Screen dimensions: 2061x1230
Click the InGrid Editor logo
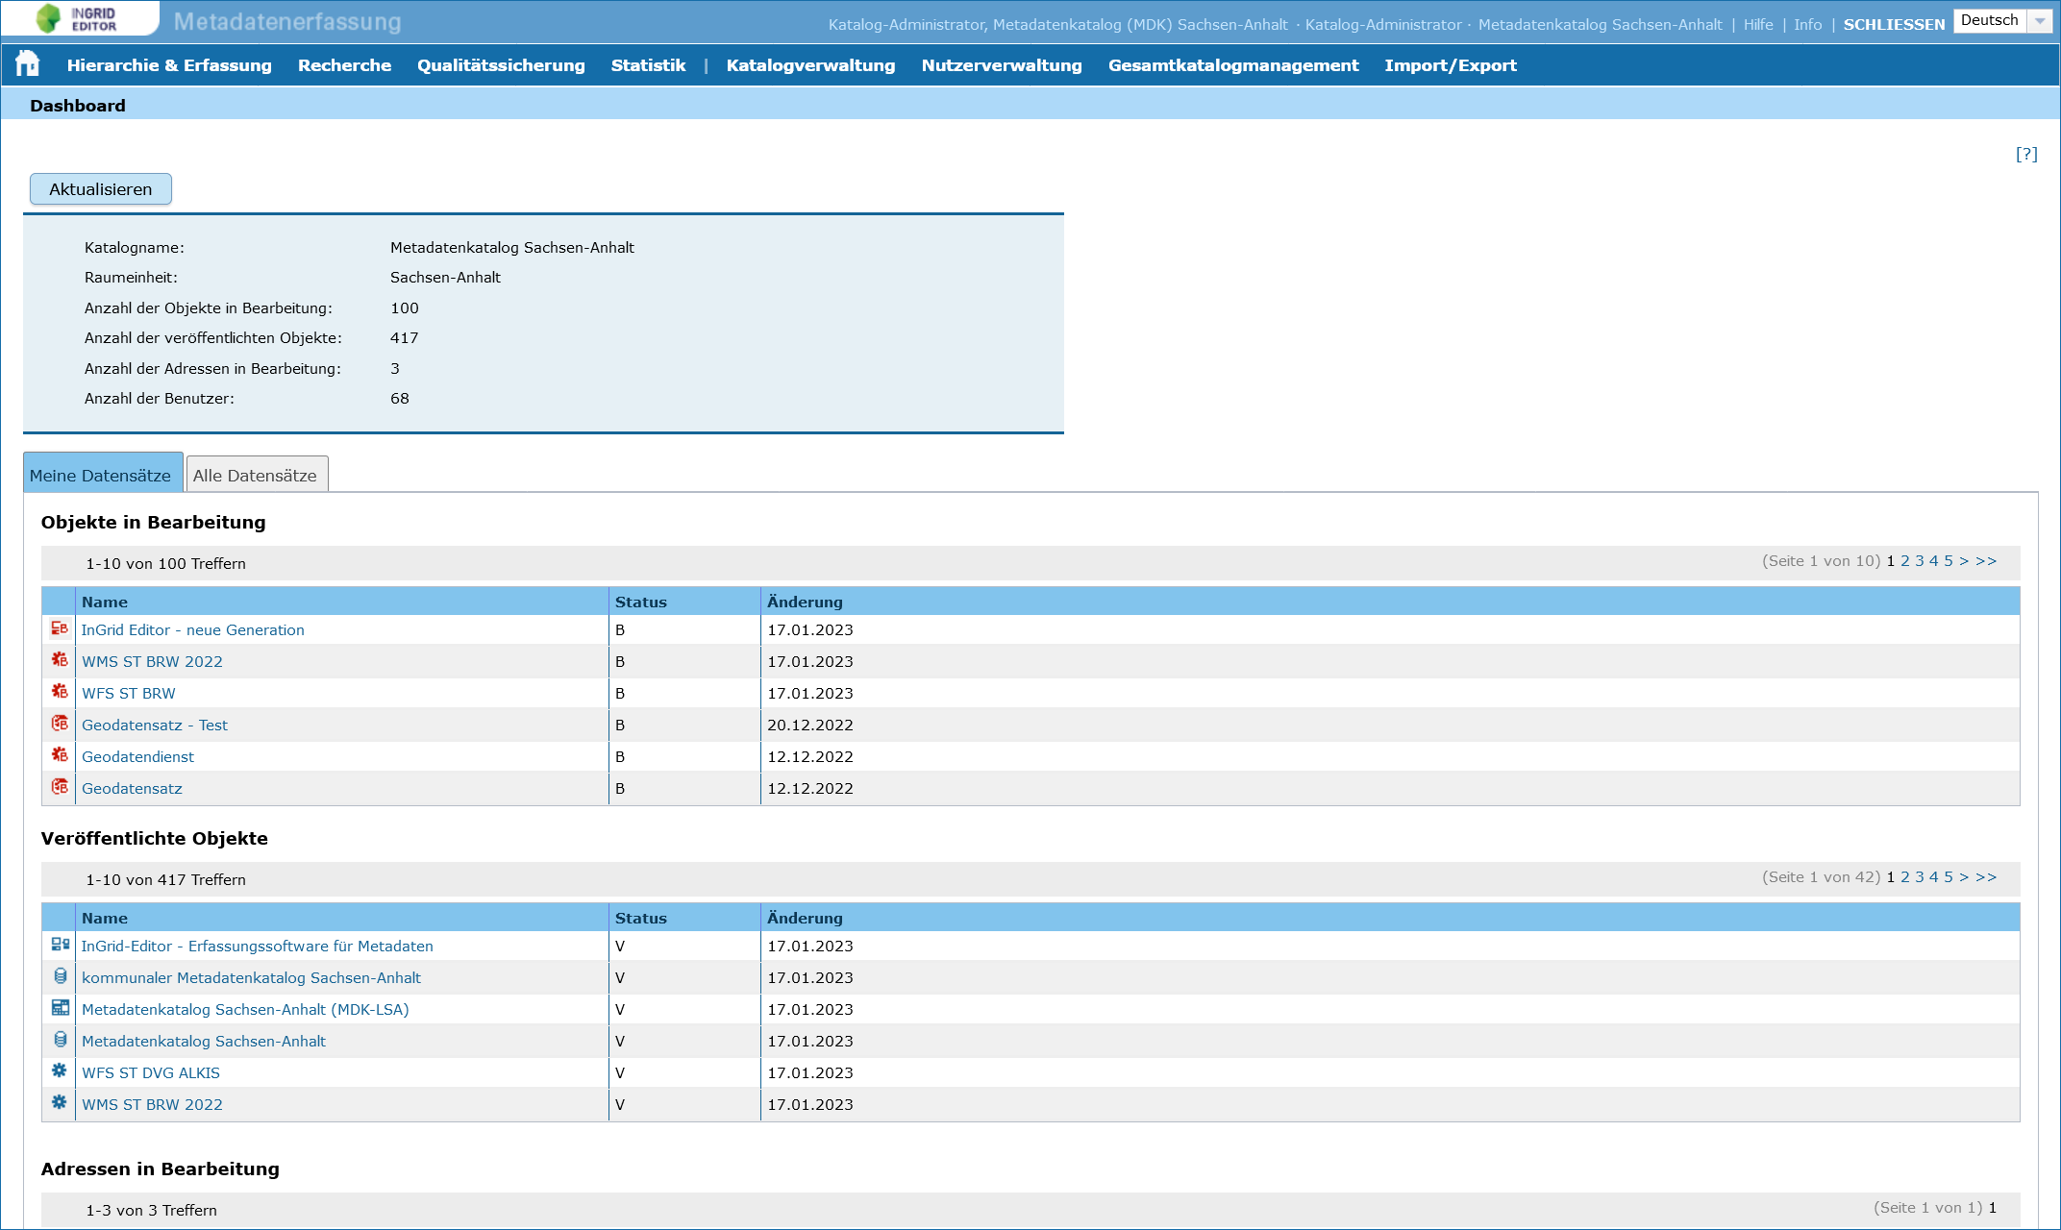[x=77, y=19]
